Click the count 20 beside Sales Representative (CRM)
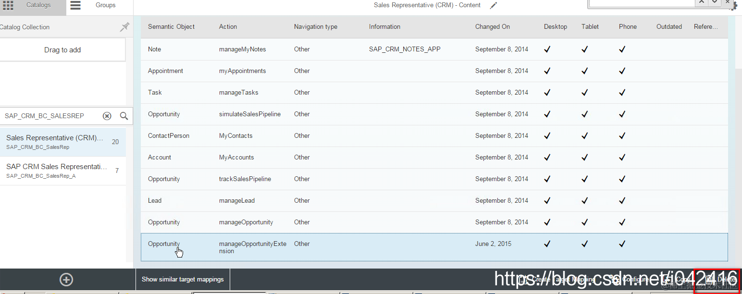 point(115,142)
